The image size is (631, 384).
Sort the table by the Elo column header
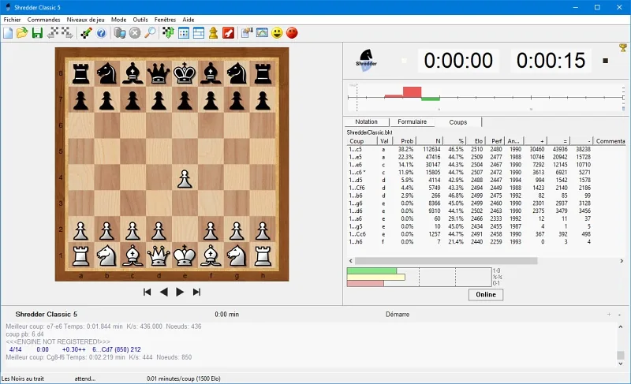pyautogui.click(x=475, y=141)
